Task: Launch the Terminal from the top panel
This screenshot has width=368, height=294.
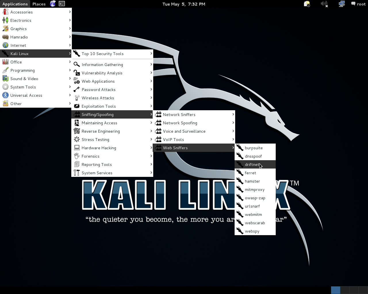Action: 62,4
